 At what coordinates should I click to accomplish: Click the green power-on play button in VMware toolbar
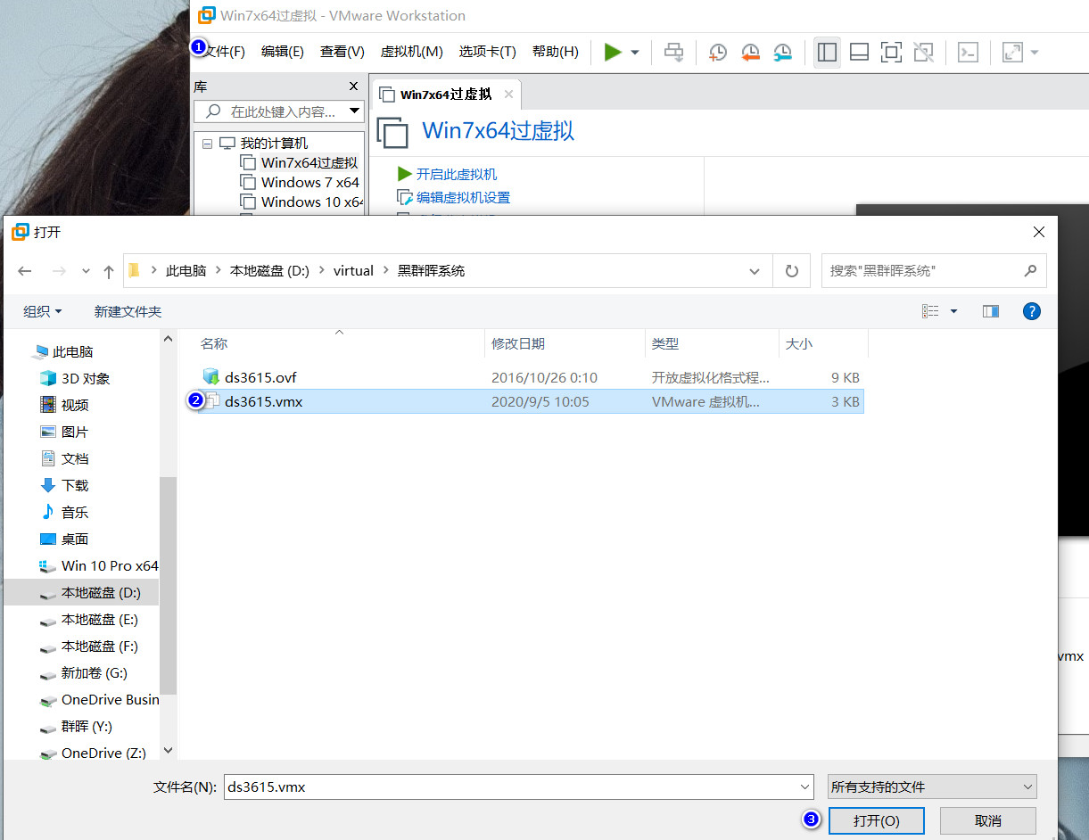(613, 53)
